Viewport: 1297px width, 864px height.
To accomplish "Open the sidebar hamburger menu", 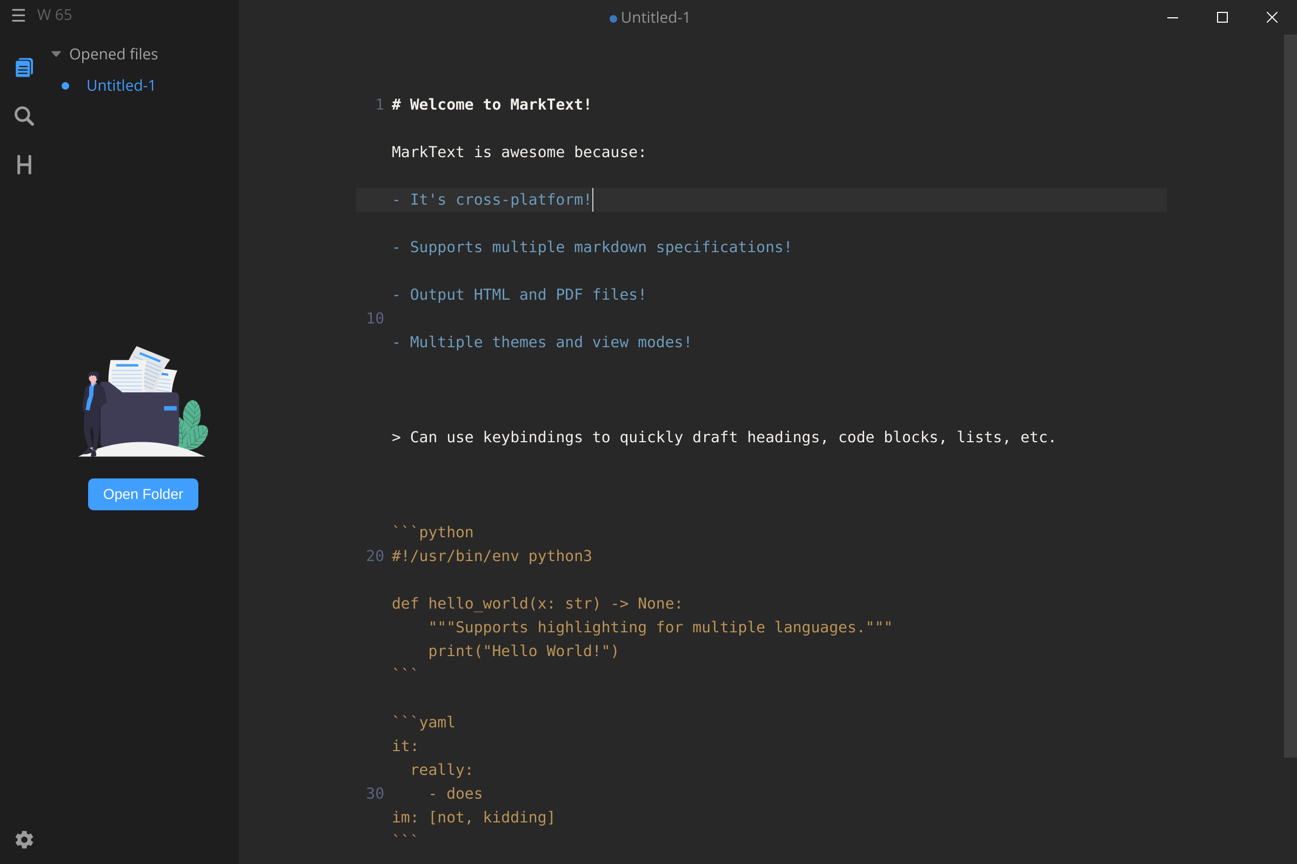I will coord(18,16).
